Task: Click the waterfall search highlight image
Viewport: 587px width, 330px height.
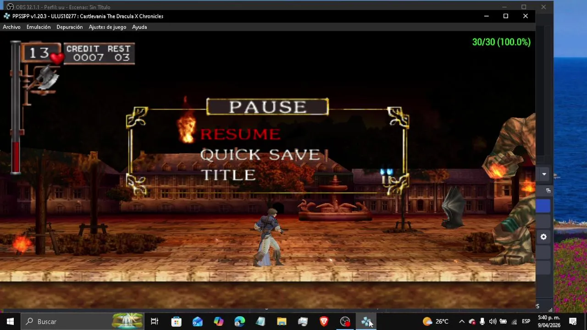Action: (127, 321)
